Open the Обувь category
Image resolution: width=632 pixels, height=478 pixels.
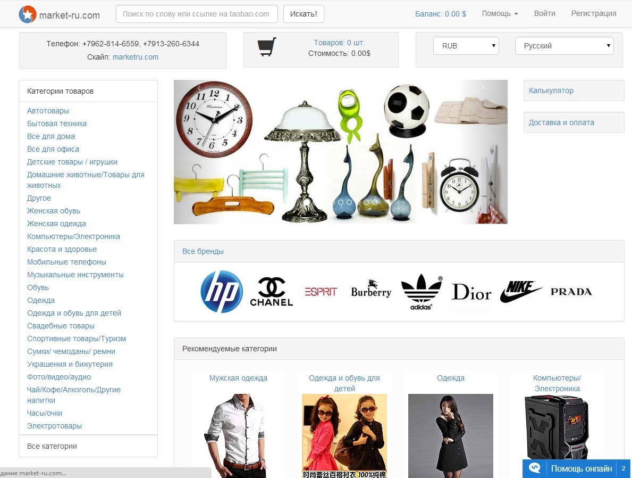click(x=38, y=287)
